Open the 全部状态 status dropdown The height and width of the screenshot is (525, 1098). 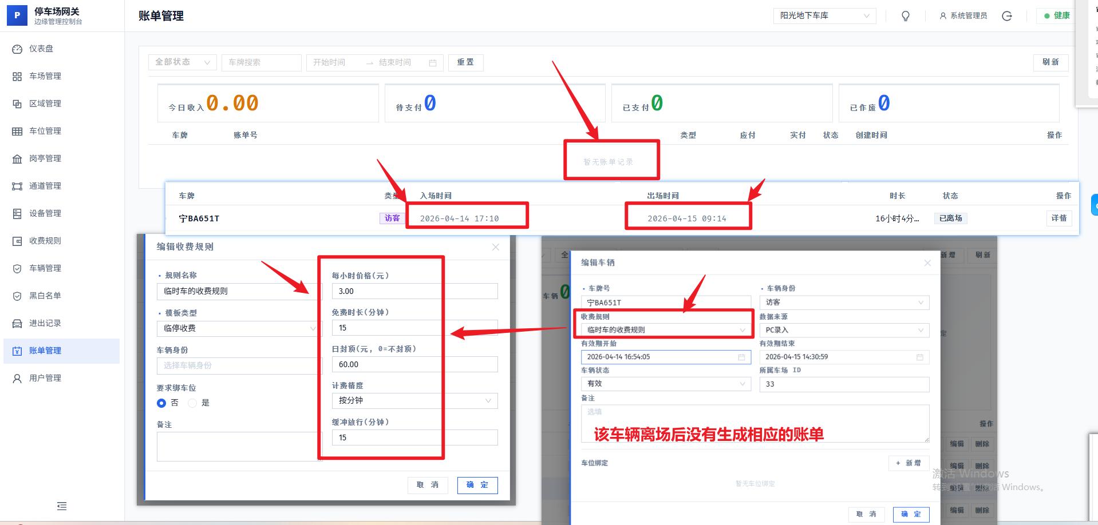(x=182, y=62)
